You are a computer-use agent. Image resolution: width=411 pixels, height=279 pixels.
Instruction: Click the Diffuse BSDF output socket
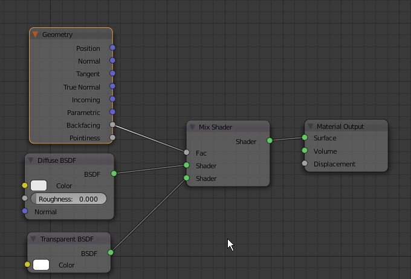[x=114, y=173]
